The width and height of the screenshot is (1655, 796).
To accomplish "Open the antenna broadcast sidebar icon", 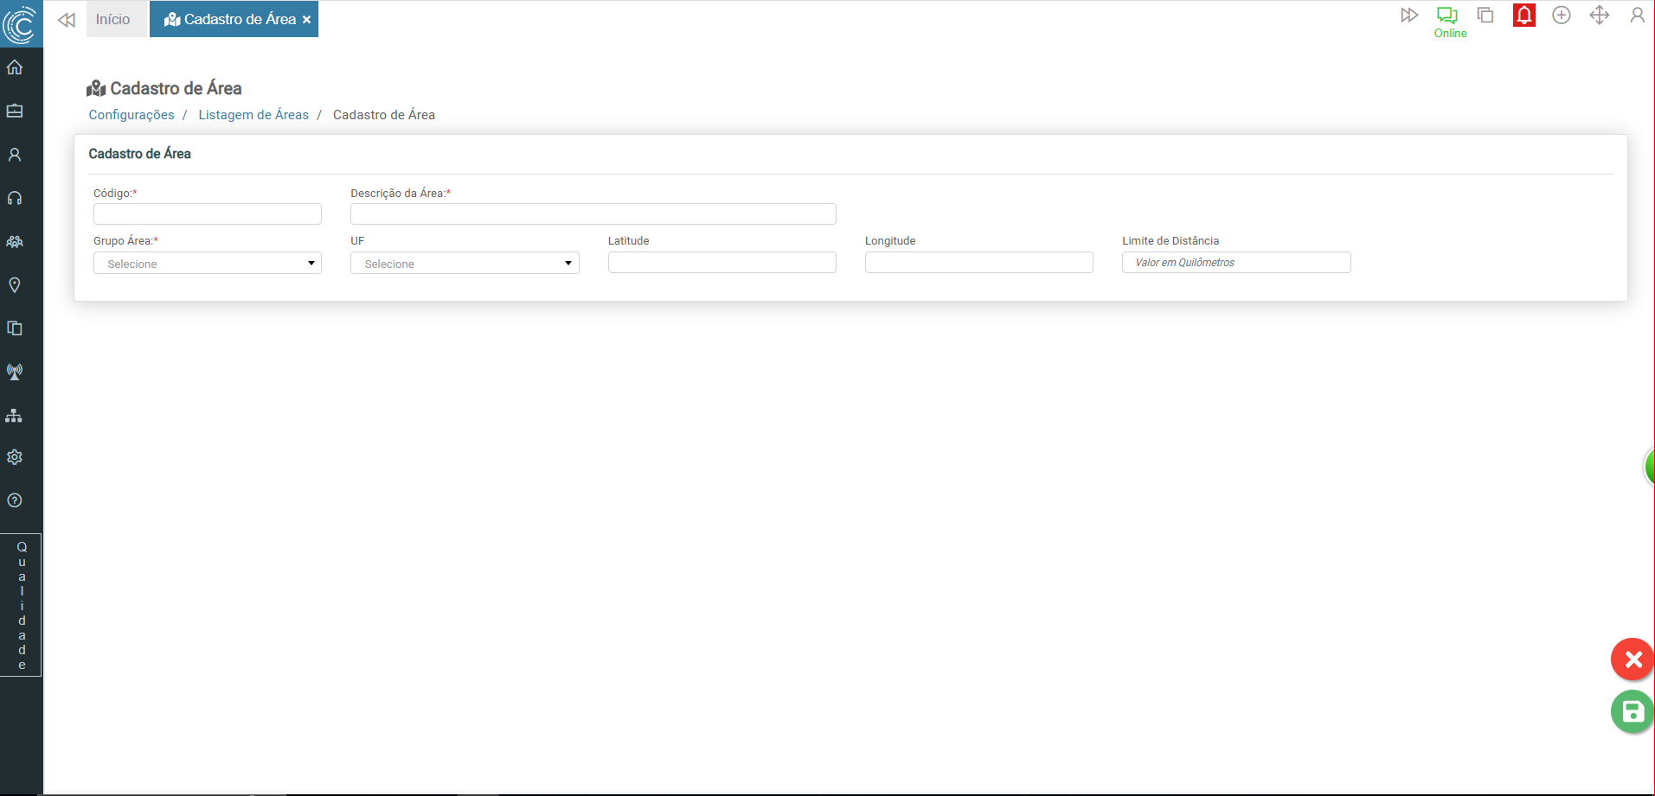I will (15, 372).
